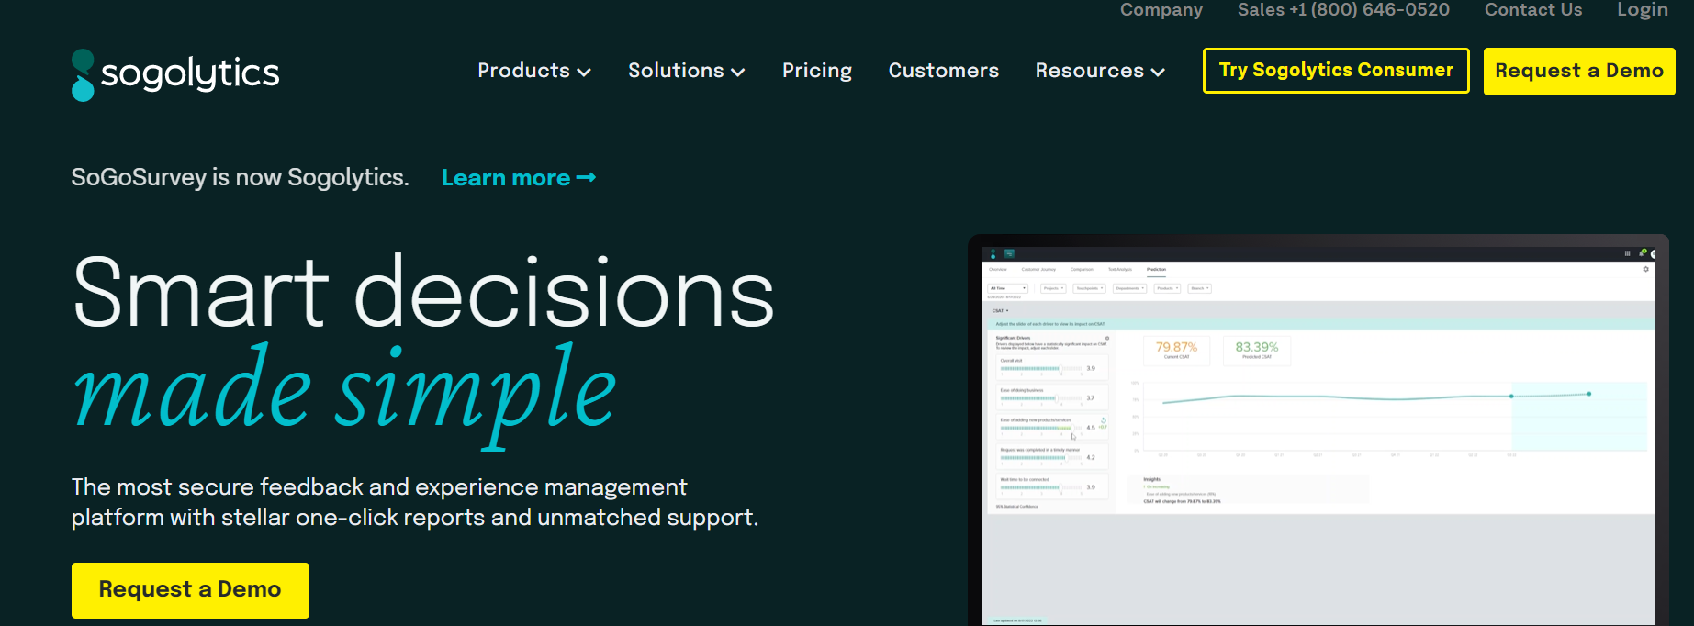Expand the Solutions dropdown menu
The width and height of the screenshot is (1694, 626).
pos(686,71)
